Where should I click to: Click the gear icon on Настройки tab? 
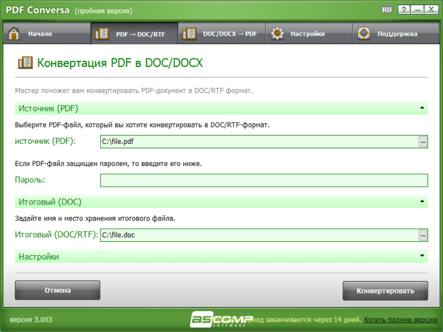[277, 34]
